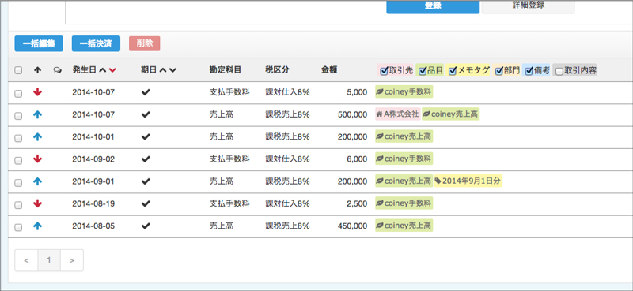This screenshot has width=633, height=291.
Task: Sort 期日 ascending with up chevron
Action: (163, 70)
